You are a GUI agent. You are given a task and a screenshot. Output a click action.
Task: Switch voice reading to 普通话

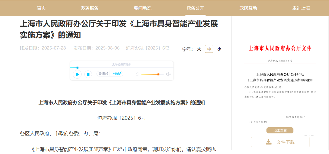[x=103, y=74]
